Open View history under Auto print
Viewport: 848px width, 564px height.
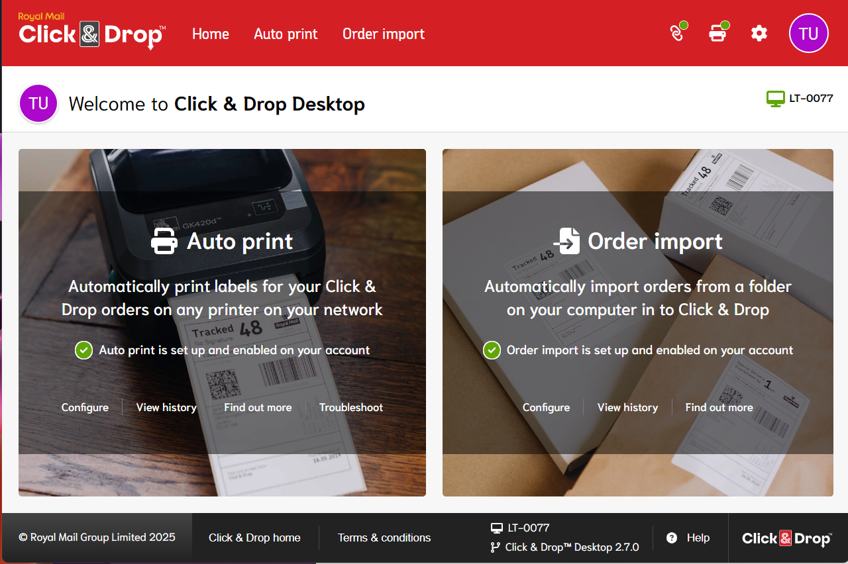166,407
